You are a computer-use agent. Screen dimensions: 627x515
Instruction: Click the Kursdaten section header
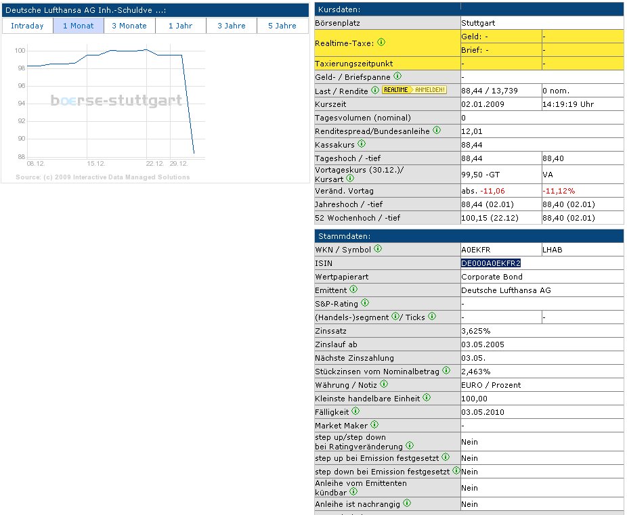point(469,9)
